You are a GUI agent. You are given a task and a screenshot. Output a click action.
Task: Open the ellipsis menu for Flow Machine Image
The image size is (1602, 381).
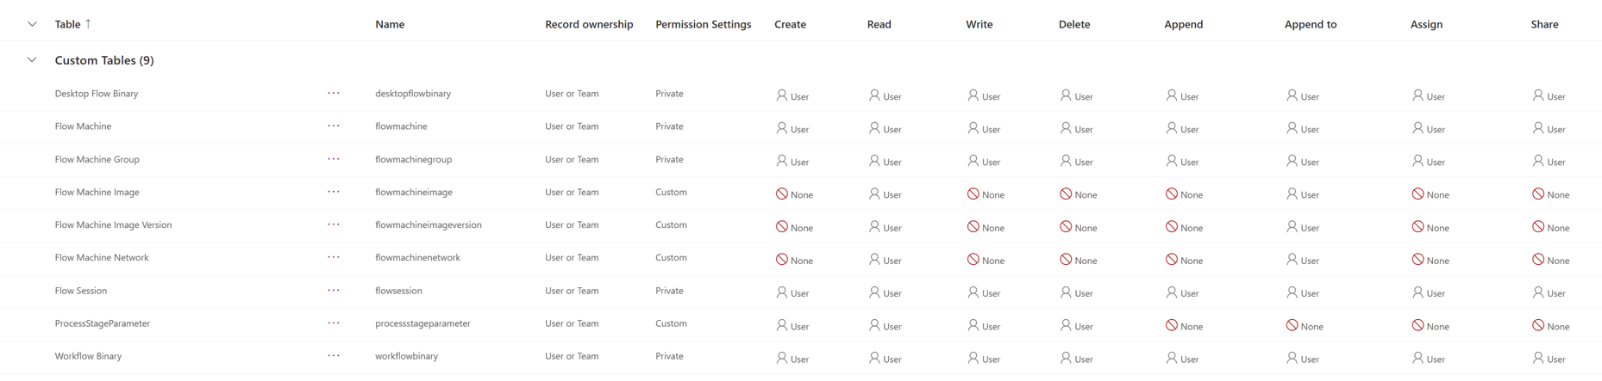click(x=334, y=193)
